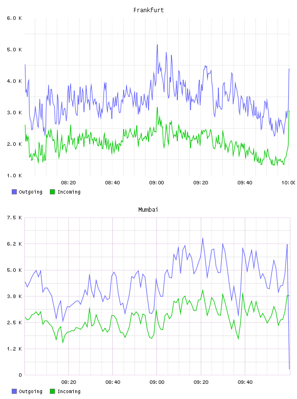The height and width of the screenshot is (399, 297).
Task: Click Frankfurt incoming peak just after 09:00
Action: tap(157, 108)
